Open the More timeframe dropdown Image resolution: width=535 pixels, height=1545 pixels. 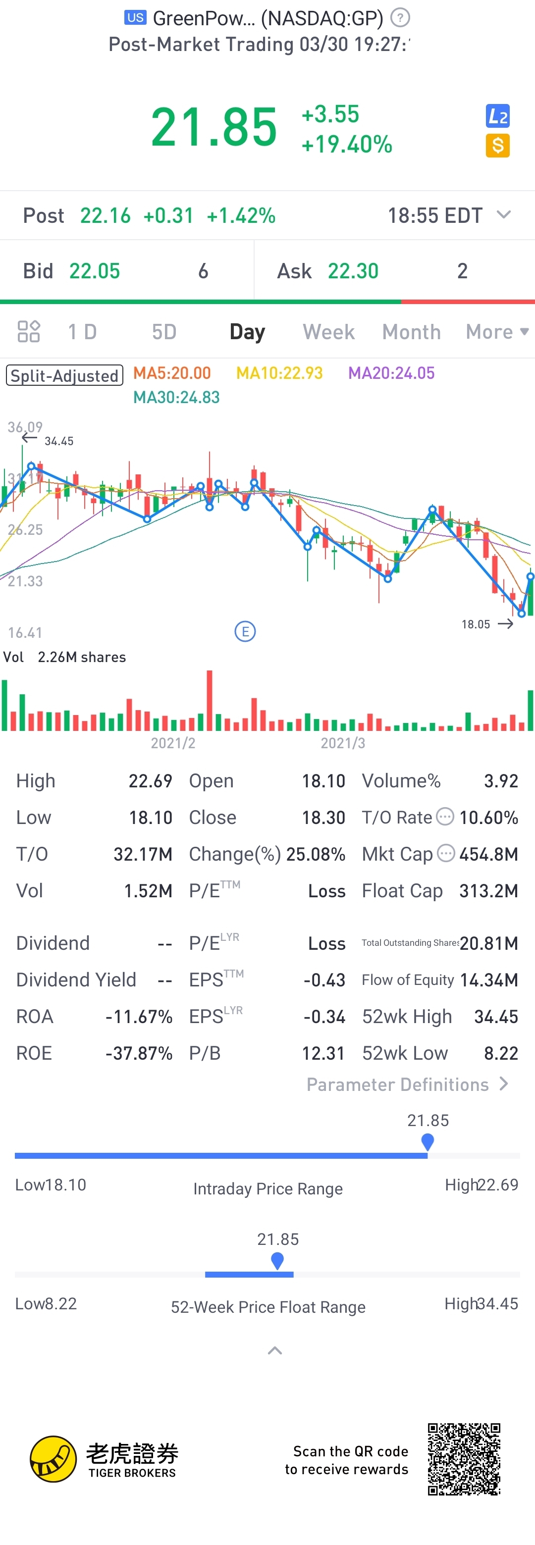(497, 332)
